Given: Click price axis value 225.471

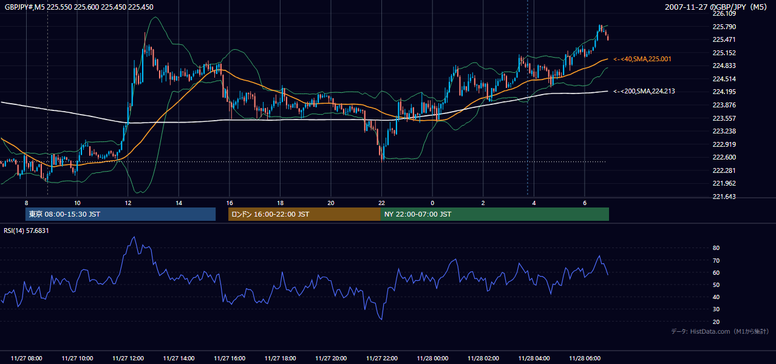Looking at the screenshot, I should (724, 39).
